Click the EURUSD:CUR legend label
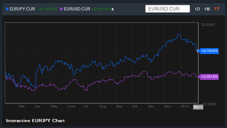The width and height of the screenshot is (227, 128). point(77,9)
